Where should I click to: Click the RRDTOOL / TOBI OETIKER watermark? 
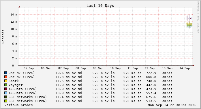tap(198, 17)
